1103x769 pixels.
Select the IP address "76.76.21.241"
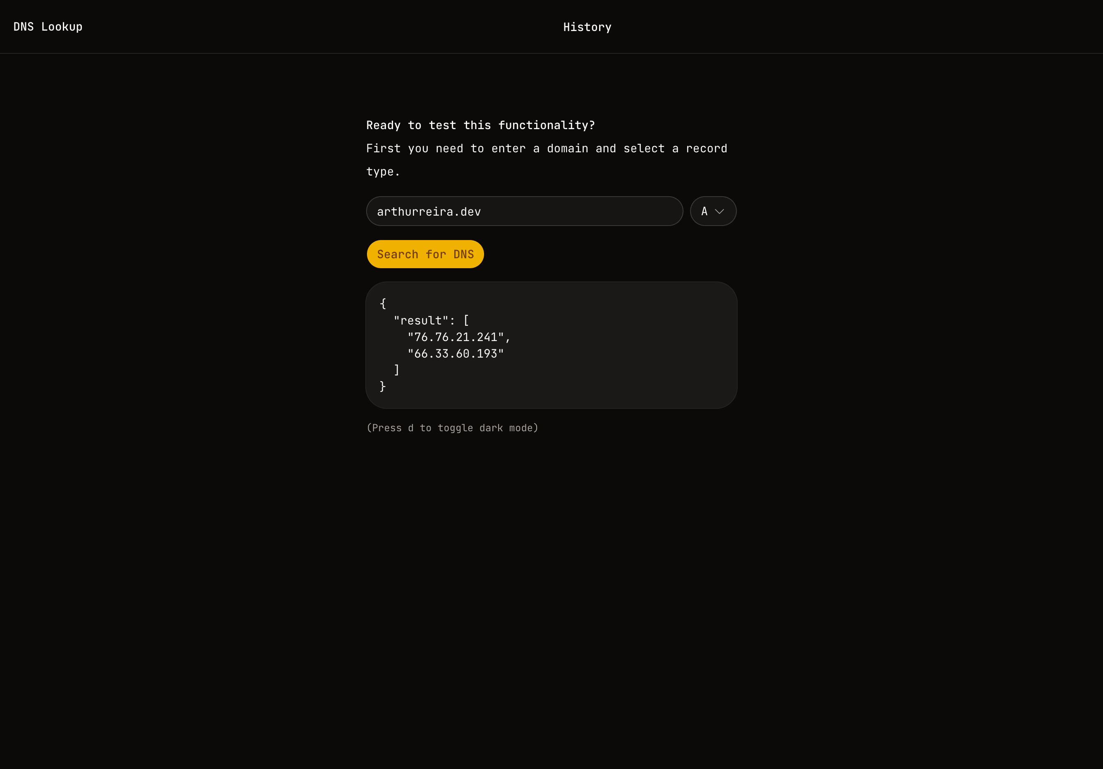pyautogui.click(x=456, y=337)
